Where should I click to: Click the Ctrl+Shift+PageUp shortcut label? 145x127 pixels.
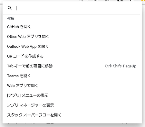point(121,66)
